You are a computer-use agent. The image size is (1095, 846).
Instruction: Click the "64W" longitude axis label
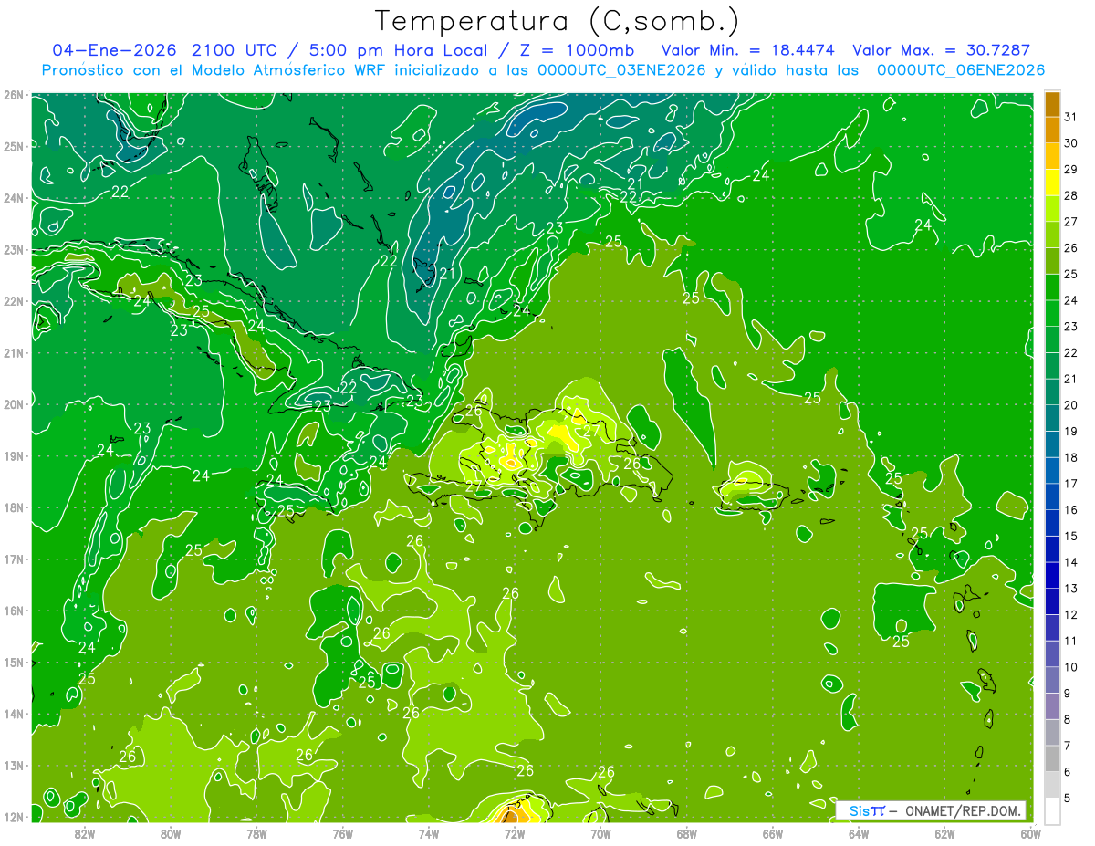(x=858, y=833)
